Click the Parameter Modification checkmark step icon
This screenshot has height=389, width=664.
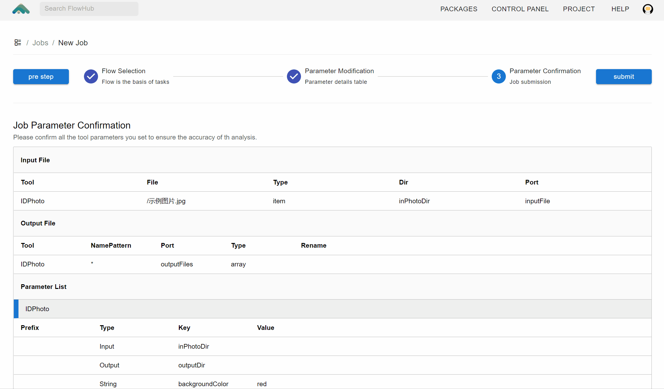coord(294,76)
